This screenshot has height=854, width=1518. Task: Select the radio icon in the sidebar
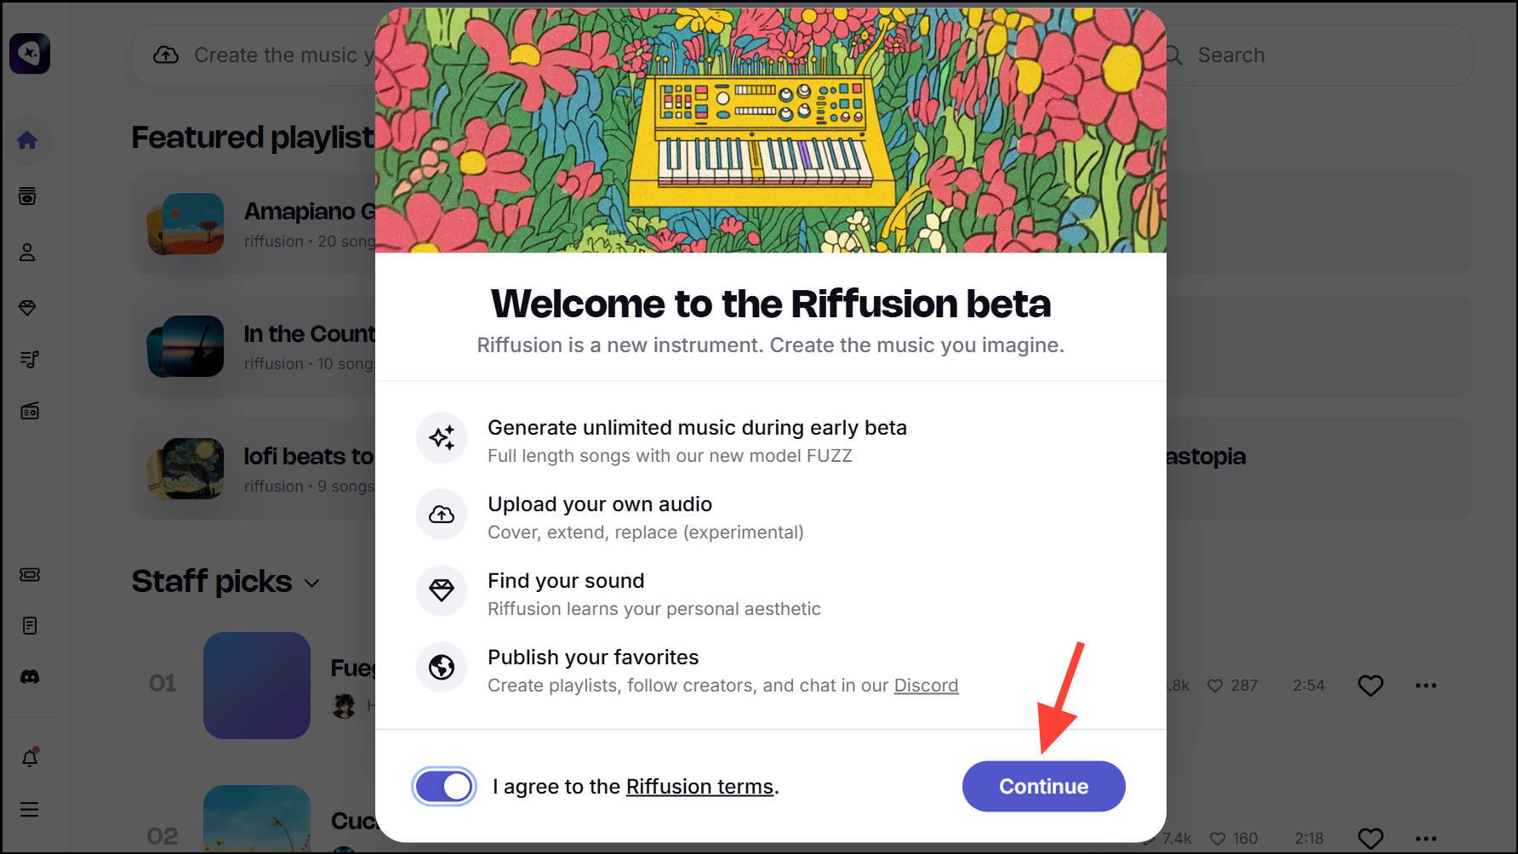point(28,411)
